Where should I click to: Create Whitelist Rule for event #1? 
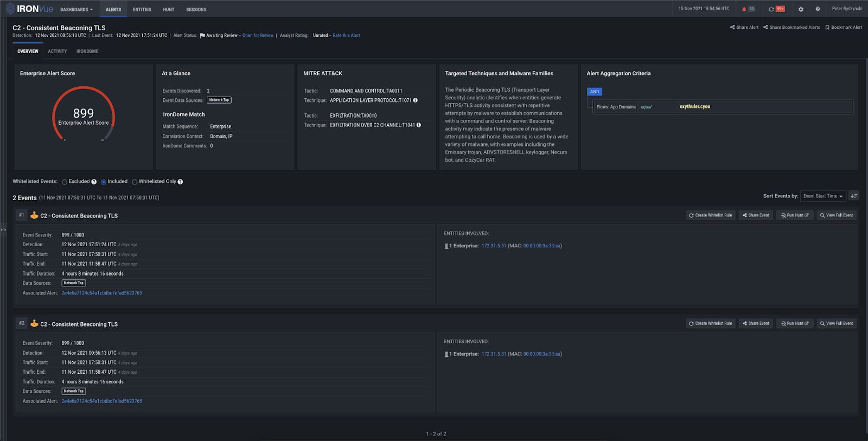(710, 215)
